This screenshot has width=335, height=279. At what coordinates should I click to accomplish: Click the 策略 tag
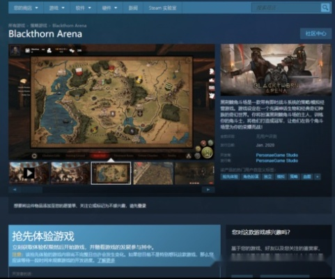coord(294,176)
